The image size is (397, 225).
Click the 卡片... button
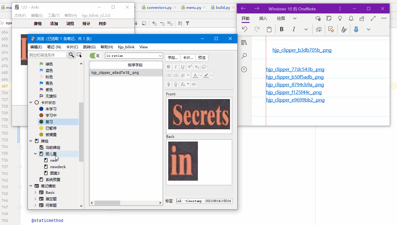click(188, 57)
